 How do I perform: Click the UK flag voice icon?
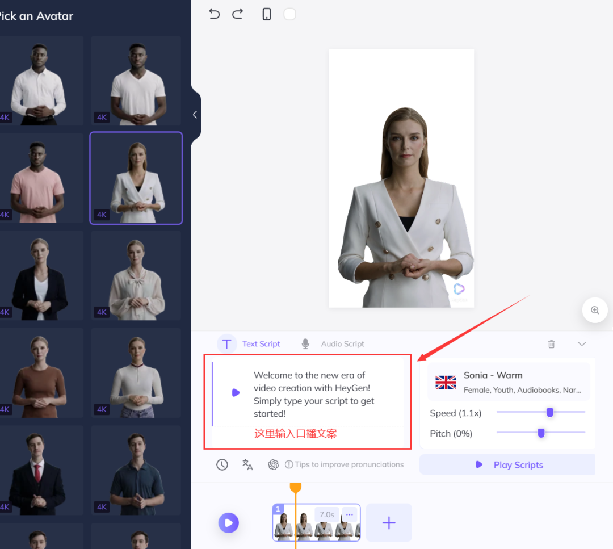[x=446, y=382]
